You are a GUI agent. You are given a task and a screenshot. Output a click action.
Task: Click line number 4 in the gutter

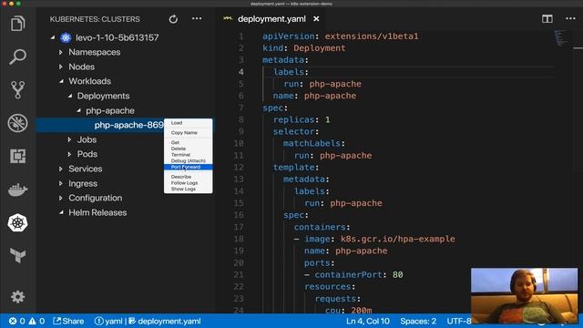tap(241, 72)
